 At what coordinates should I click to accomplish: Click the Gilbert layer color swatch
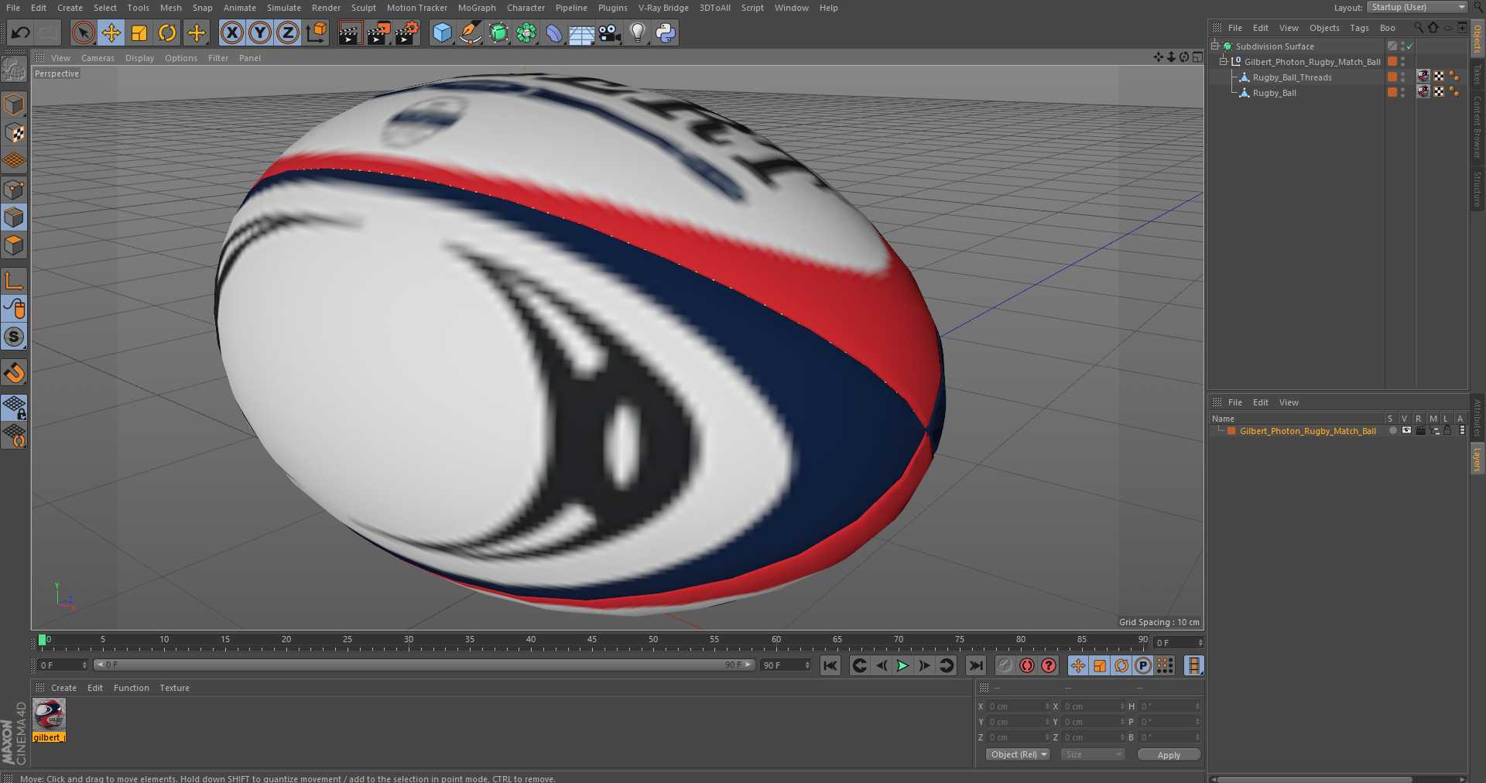[1231, 431]
